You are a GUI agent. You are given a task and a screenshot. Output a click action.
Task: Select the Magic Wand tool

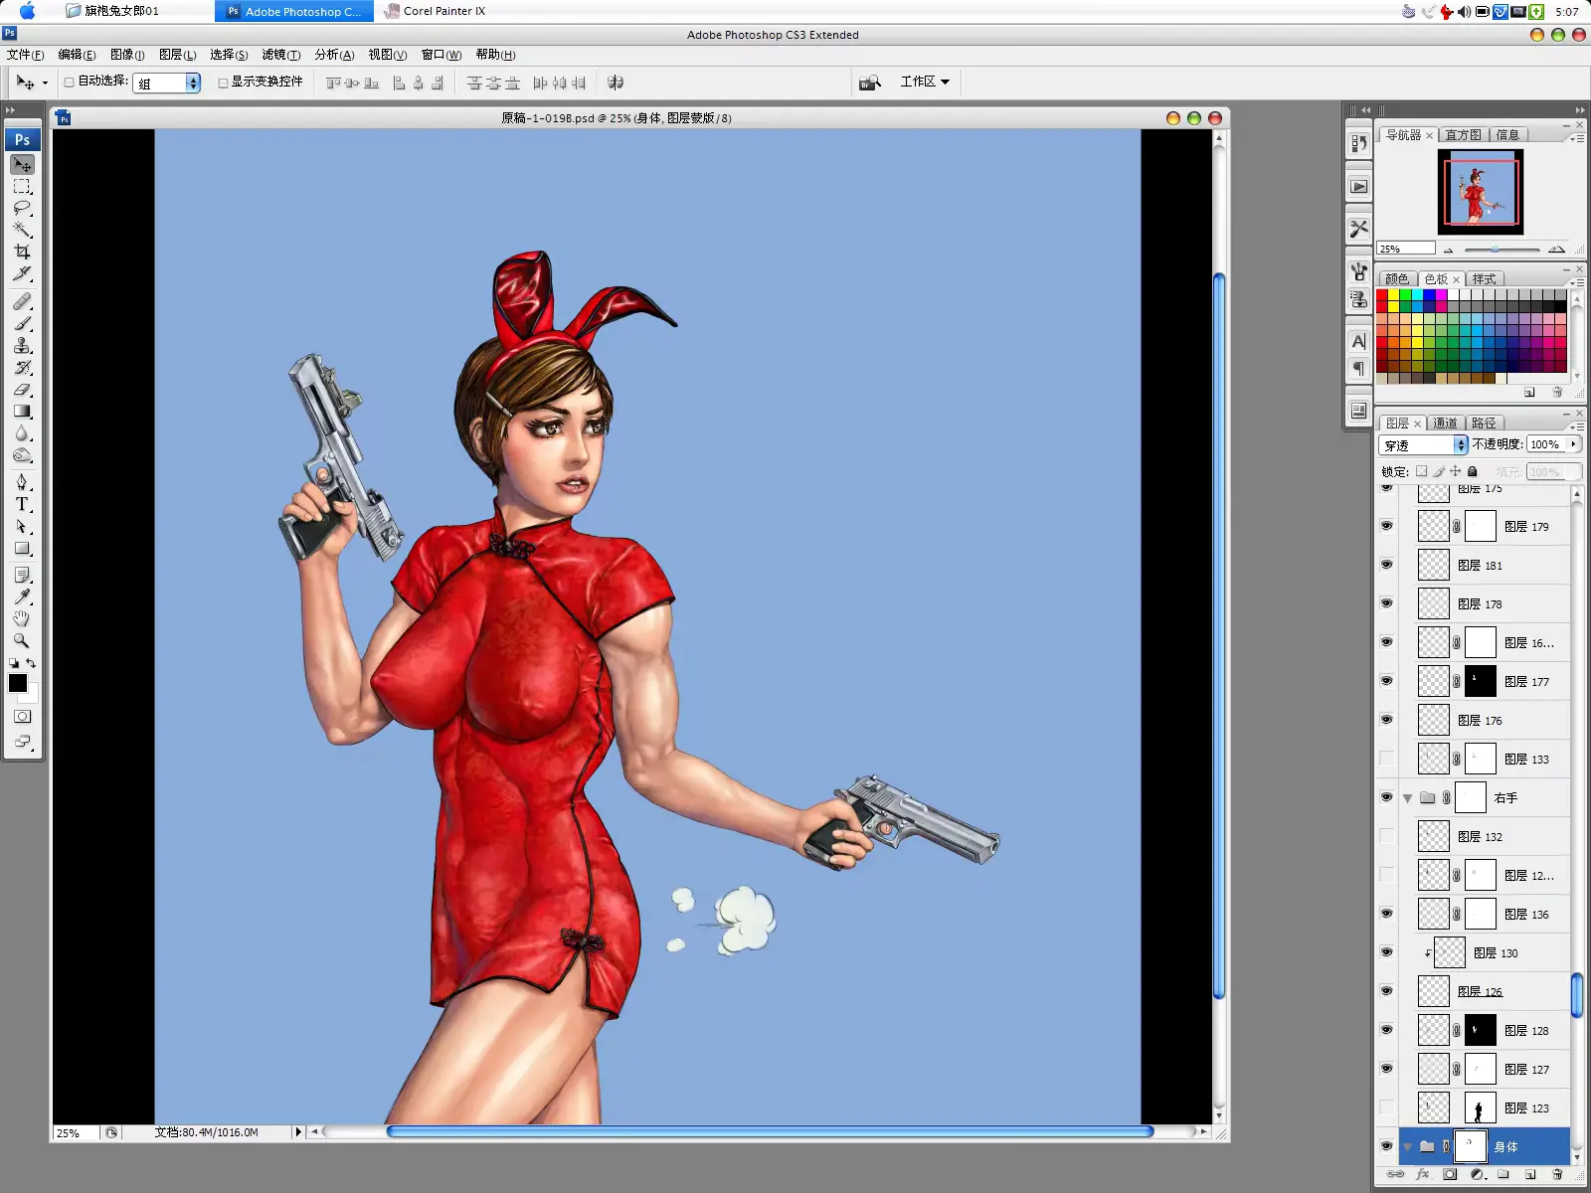point(22,231)
